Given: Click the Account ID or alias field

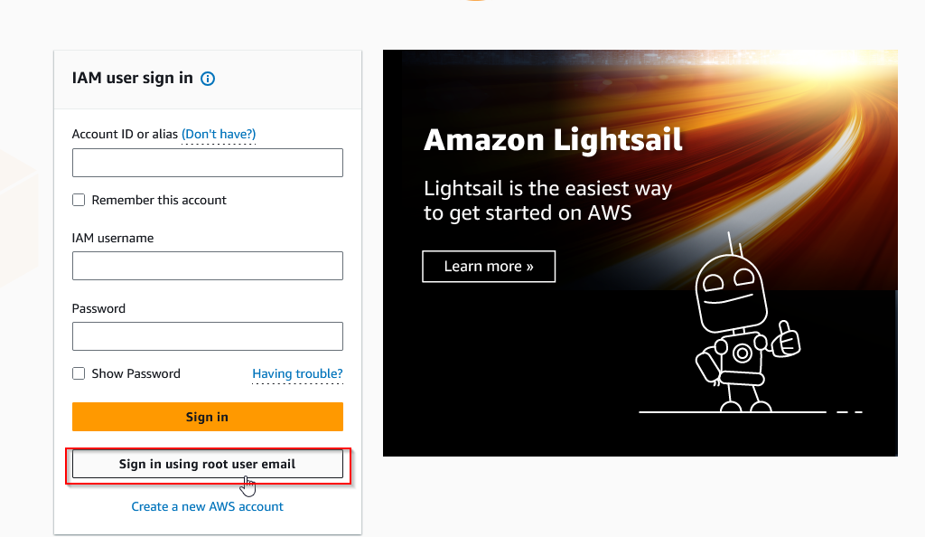Looking at the screenshot, I should tap(208, 163).
